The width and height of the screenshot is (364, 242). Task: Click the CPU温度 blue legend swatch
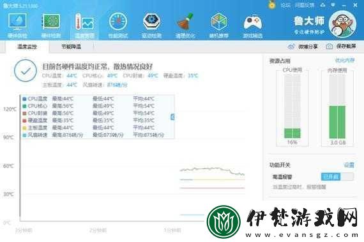24,99
